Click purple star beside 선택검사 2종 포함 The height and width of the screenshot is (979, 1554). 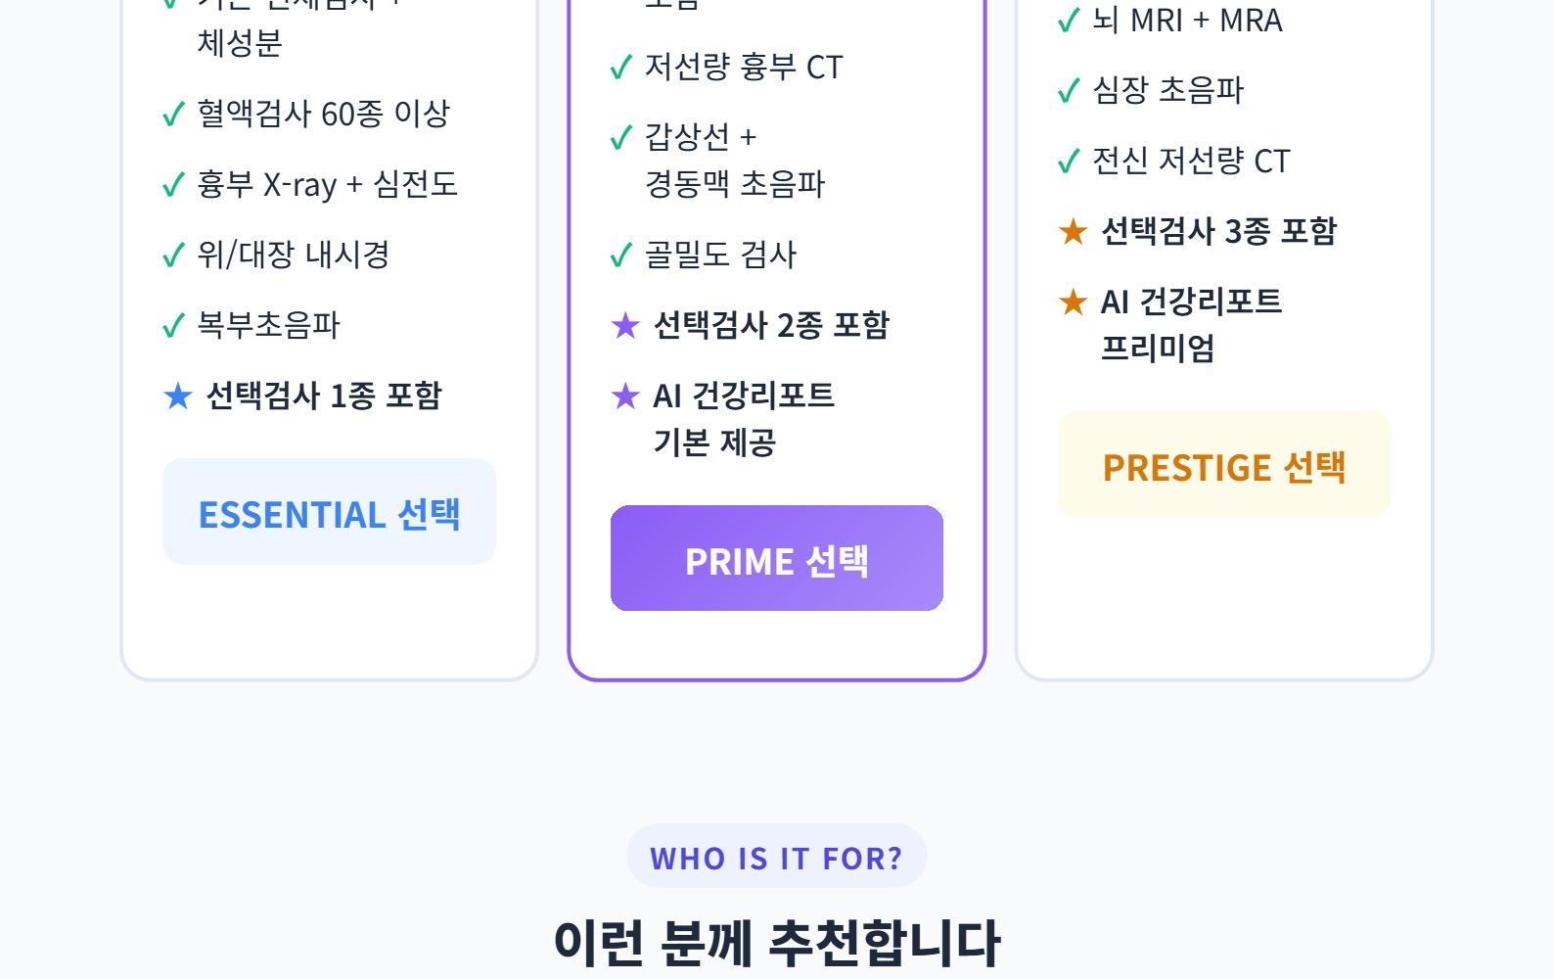[x=625, y=326]
